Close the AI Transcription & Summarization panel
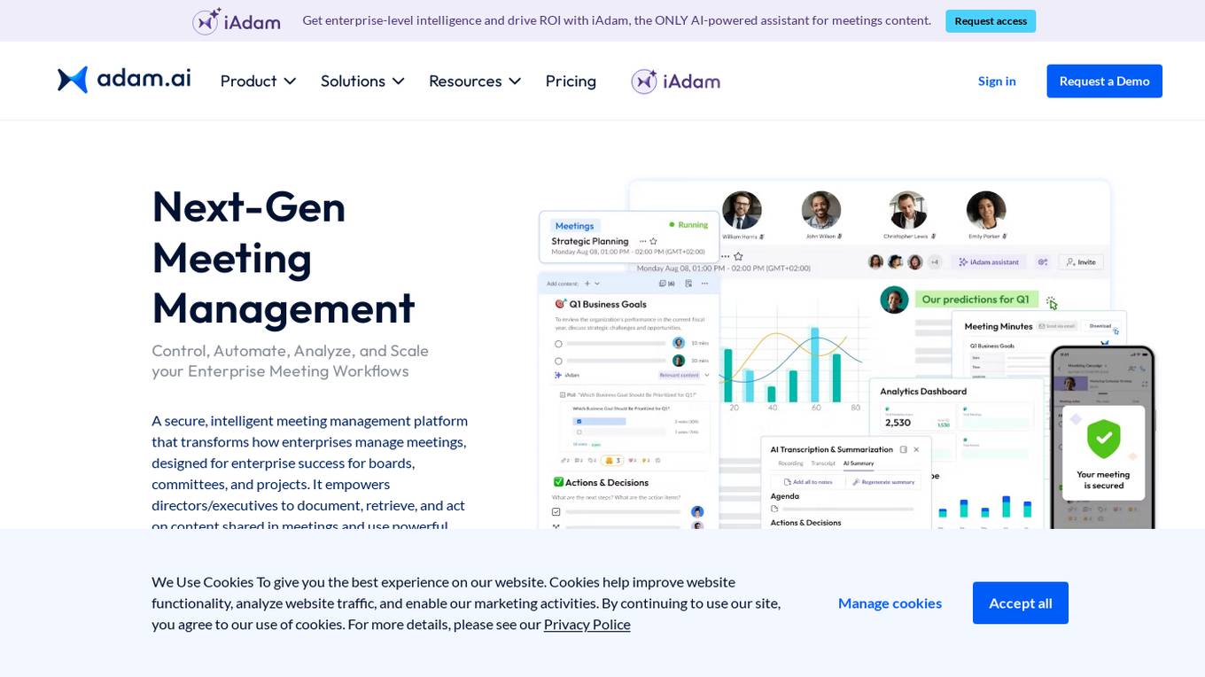The height and width of the screenshot is (677, 1205). [916, 449]
